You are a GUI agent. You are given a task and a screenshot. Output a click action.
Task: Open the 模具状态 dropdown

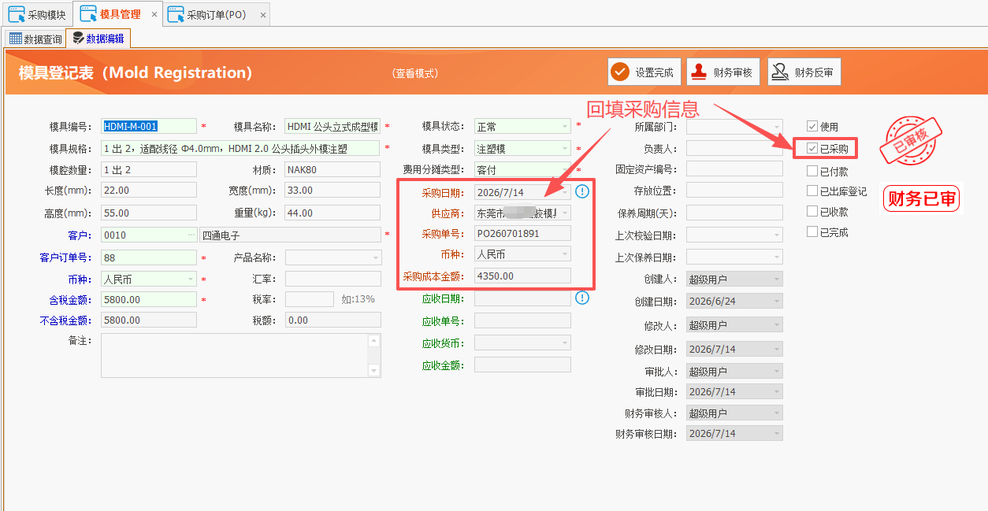[564, 126]
